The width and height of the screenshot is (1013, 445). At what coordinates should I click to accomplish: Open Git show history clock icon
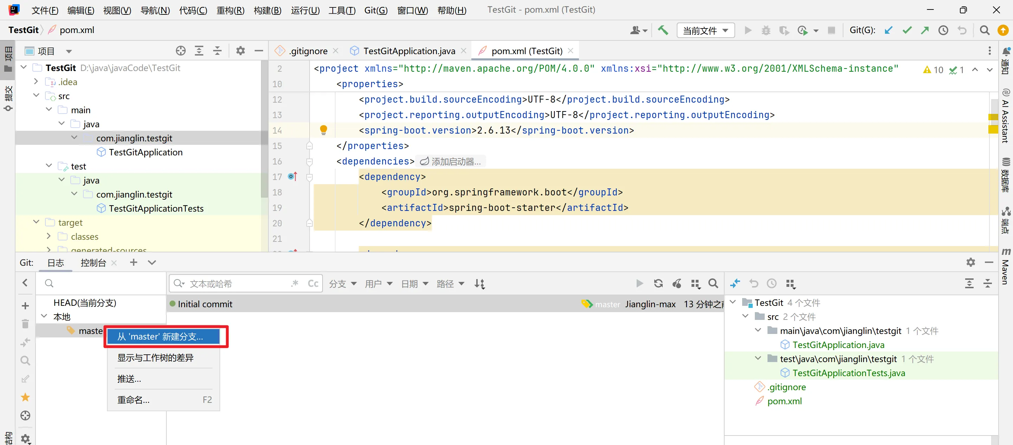pos(943,30)
